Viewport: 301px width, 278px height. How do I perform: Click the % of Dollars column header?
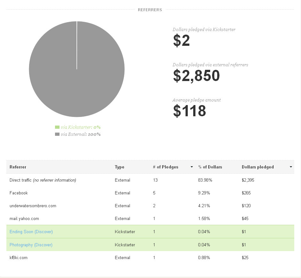pyautogui.click(x=210, y=167)
